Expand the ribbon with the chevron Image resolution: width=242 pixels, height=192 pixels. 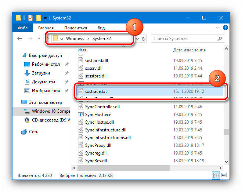(217, 28)
